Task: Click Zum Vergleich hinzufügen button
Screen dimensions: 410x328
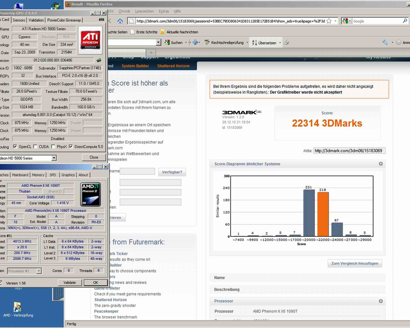Action: [x=355, y=263]
